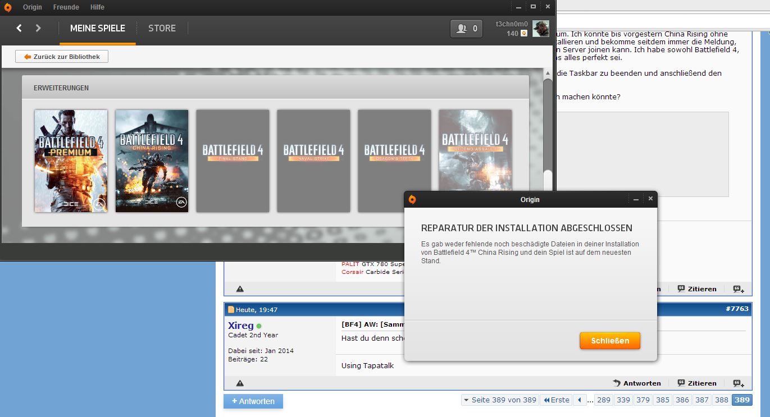770x417 pixels.
Task: Open the Freunde menu
Action: click(66, 7)
